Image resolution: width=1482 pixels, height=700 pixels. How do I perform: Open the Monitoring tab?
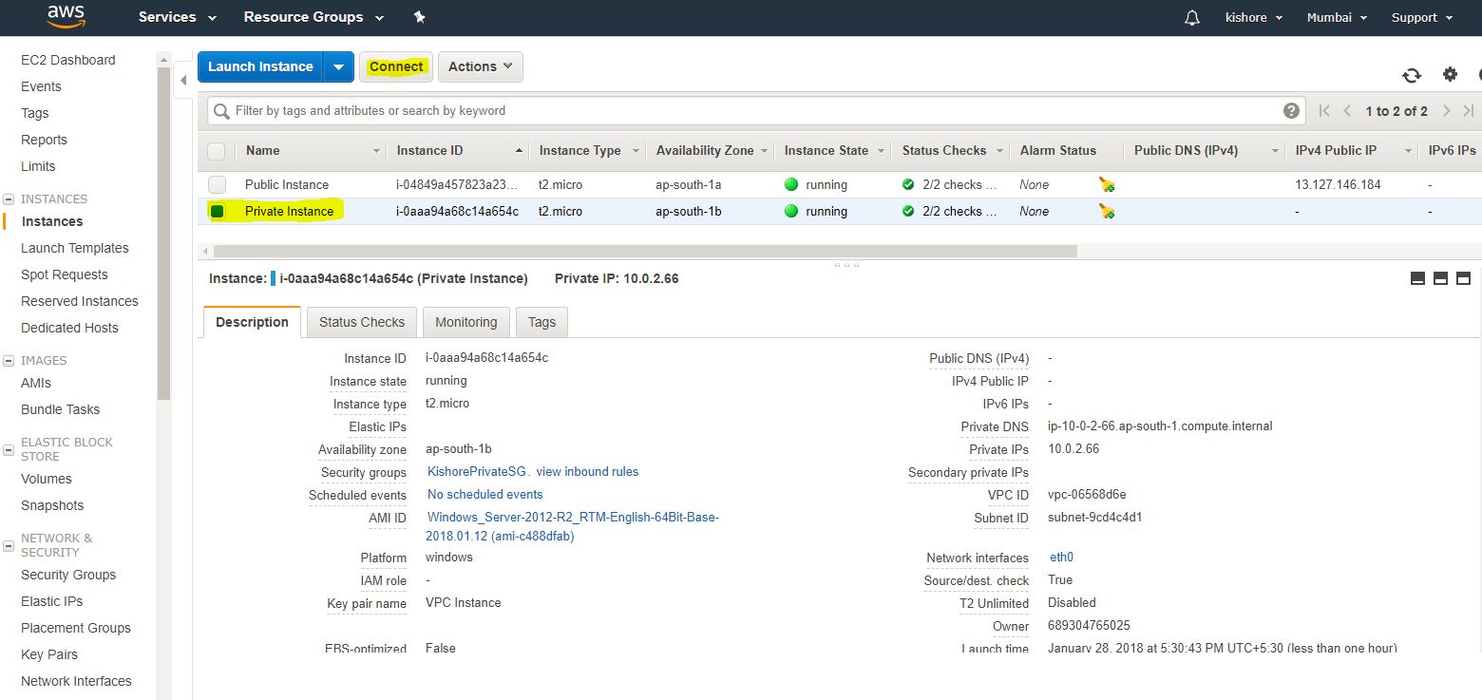[465, 322]
